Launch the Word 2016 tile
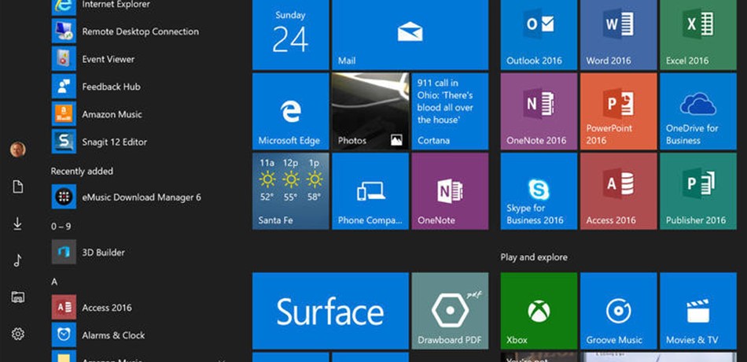This screenshot has height=362, width=747. pyautogui.click(x=618, y=35)
